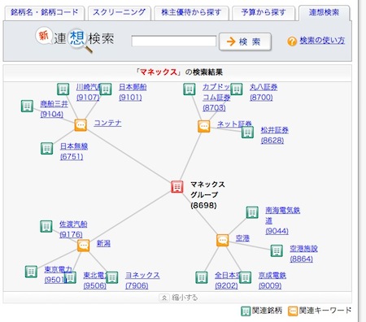Click the building icon beside 丸八証券 (8700)

[236, 89]
